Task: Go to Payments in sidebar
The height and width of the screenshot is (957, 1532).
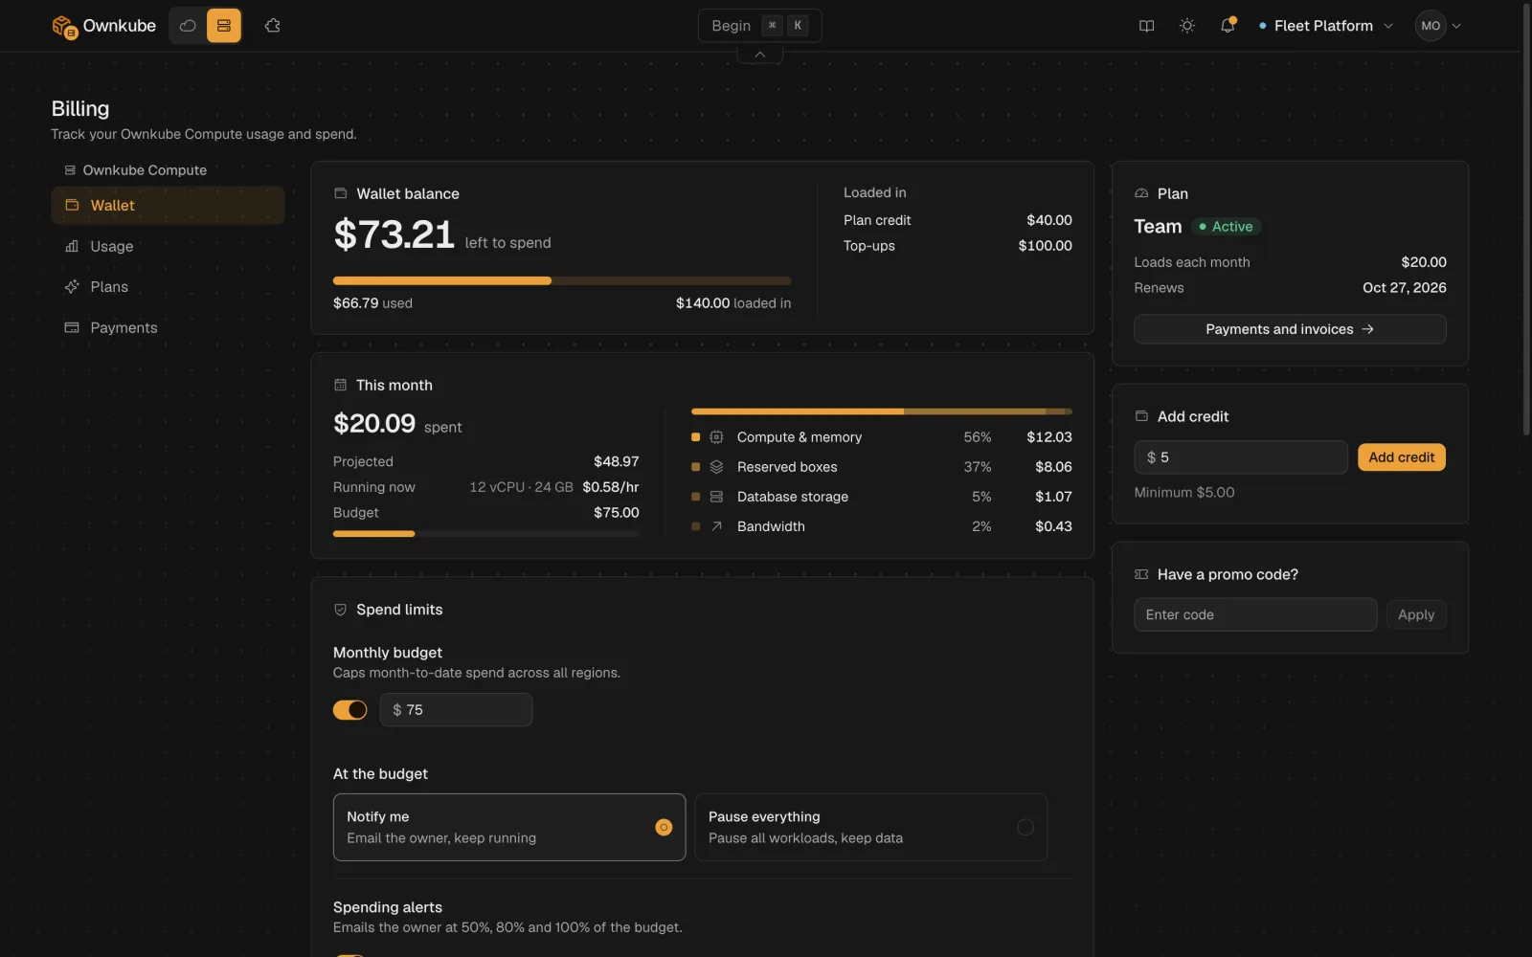Action: (x=169, y=327)
